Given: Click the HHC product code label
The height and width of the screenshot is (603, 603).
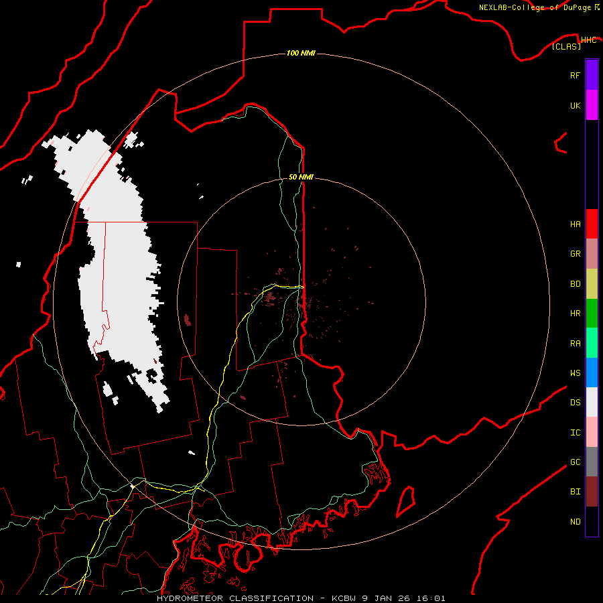Looking at the screenshot, I should (588, 40).
